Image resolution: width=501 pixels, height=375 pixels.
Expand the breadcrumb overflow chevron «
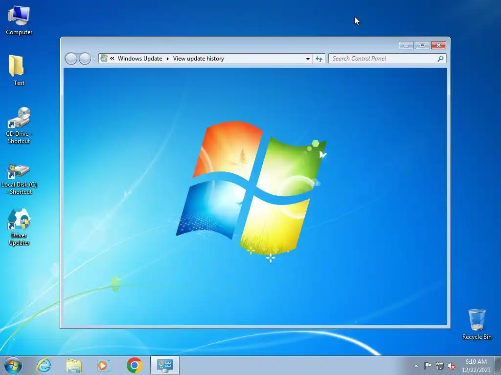click(x=112, y=59)
